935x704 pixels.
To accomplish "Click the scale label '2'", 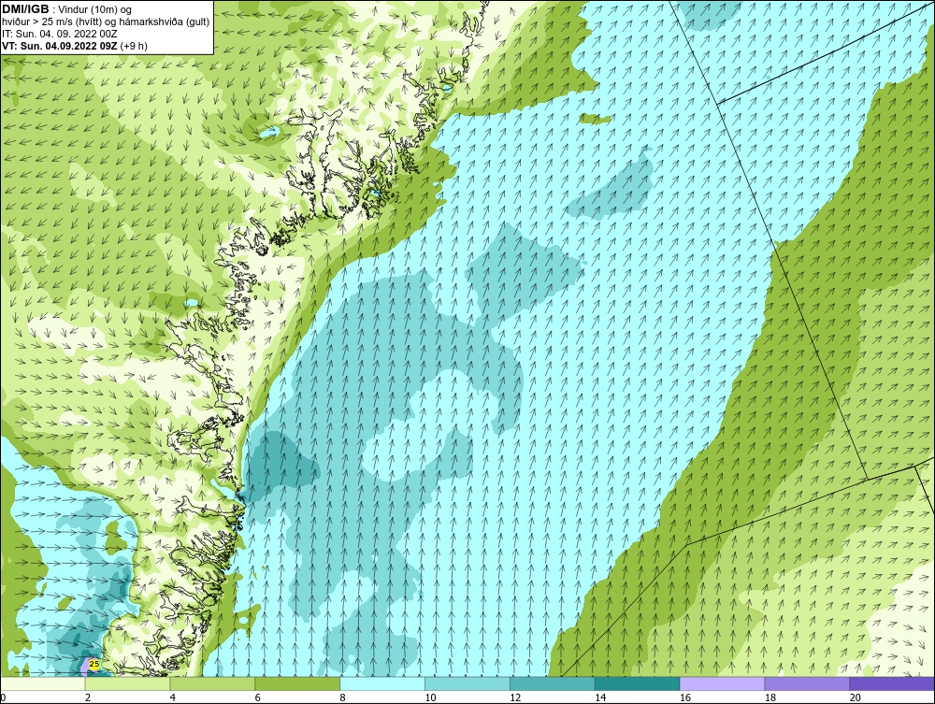I will (x=88, y=697).
